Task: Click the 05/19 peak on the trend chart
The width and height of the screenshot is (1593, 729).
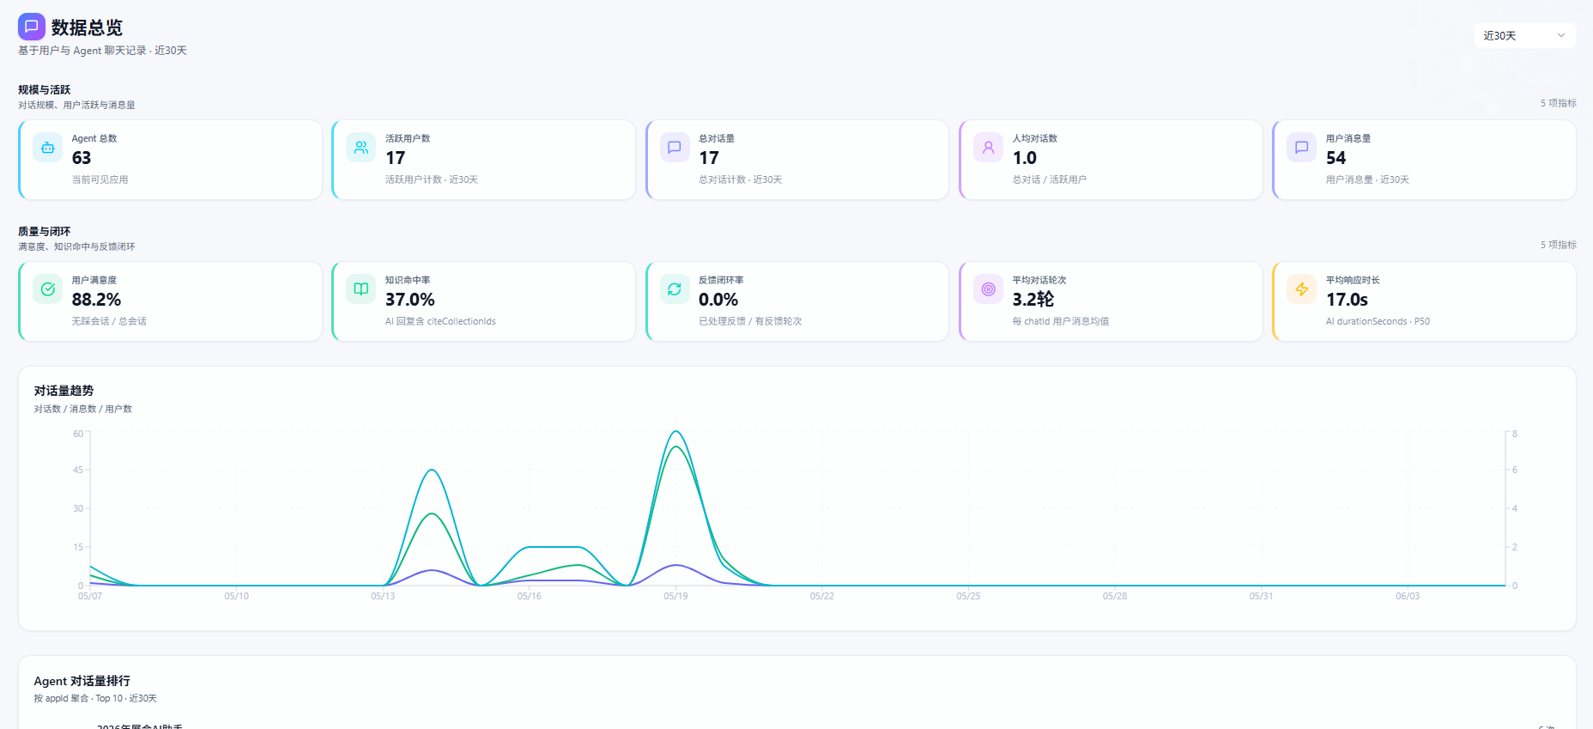Action: click(676, 431)
